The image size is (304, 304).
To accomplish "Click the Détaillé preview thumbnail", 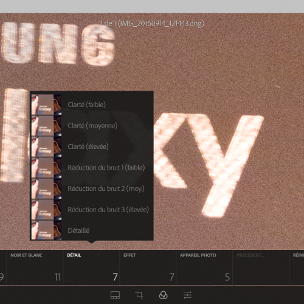I will click(46, 230).
